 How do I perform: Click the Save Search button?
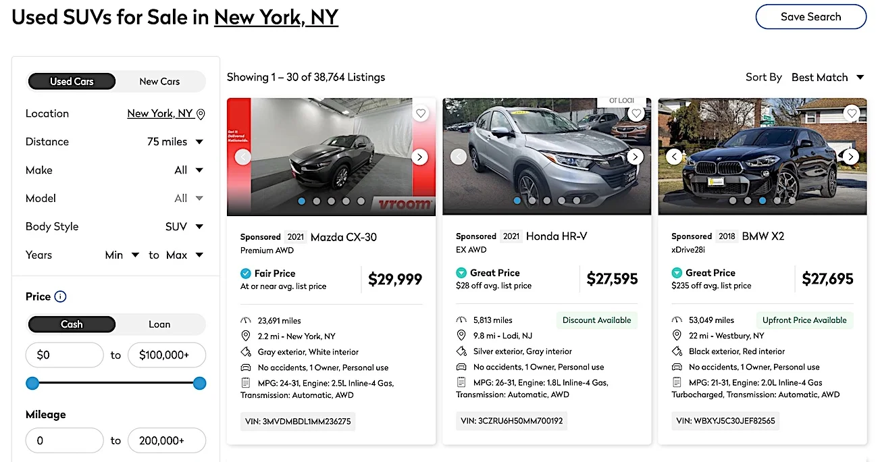pos(810,17)
